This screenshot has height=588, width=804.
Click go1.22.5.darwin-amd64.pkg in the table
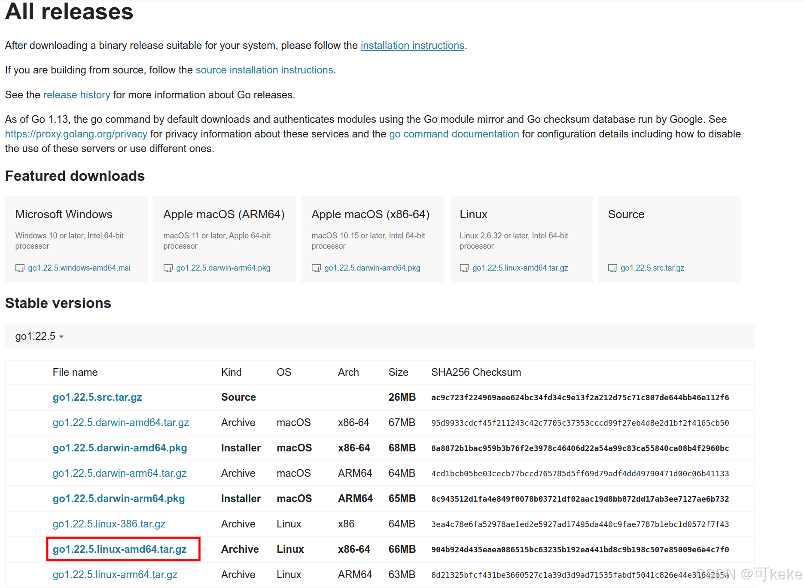coord(120,448)
